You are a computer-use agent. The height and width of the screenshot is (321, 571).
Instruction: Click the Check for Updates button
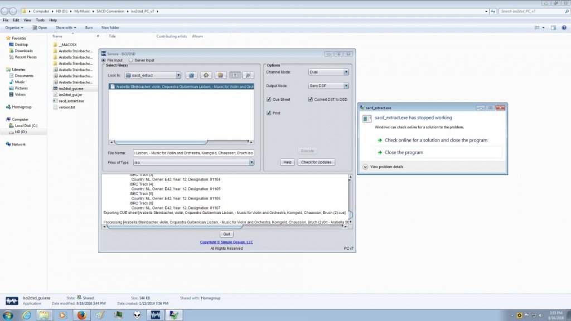coord(316,162)
